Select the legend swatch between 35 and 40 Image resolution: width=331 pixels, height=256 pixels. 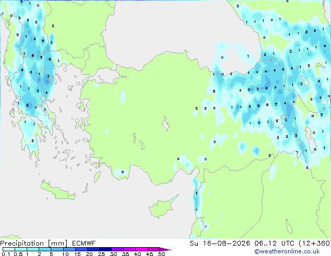129,249
